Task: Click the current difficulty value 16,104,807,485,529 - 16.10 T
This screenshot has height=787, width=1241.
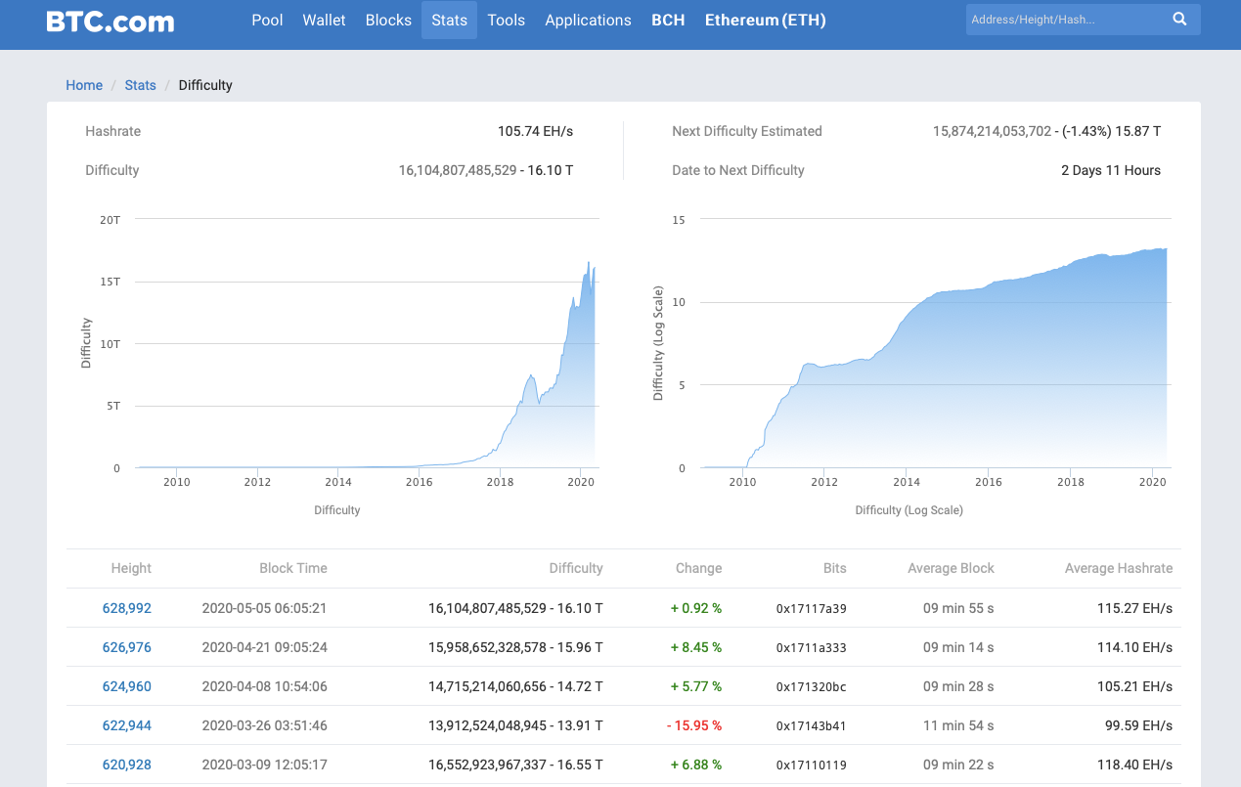Action: pyautogui.click(x=486, y=170)
